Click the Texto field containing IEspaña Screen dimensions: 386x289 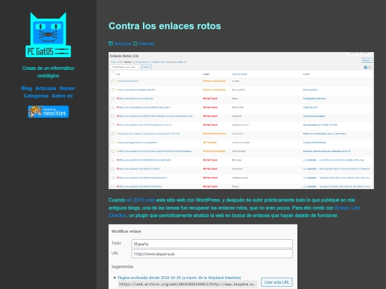point(212,244)
